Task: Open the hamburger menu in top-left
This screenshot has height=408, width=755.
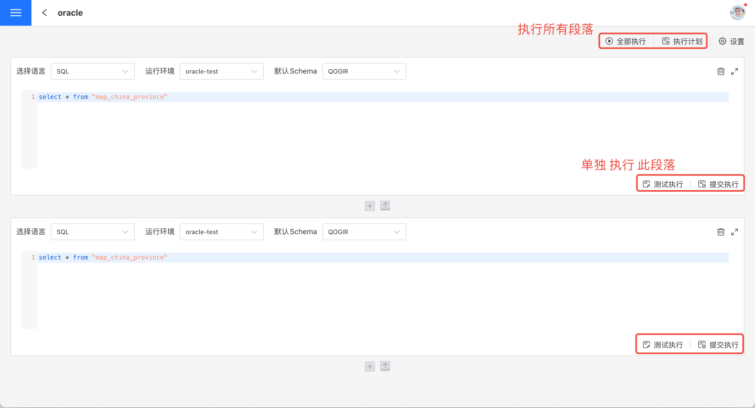Action: click(16, 13)
